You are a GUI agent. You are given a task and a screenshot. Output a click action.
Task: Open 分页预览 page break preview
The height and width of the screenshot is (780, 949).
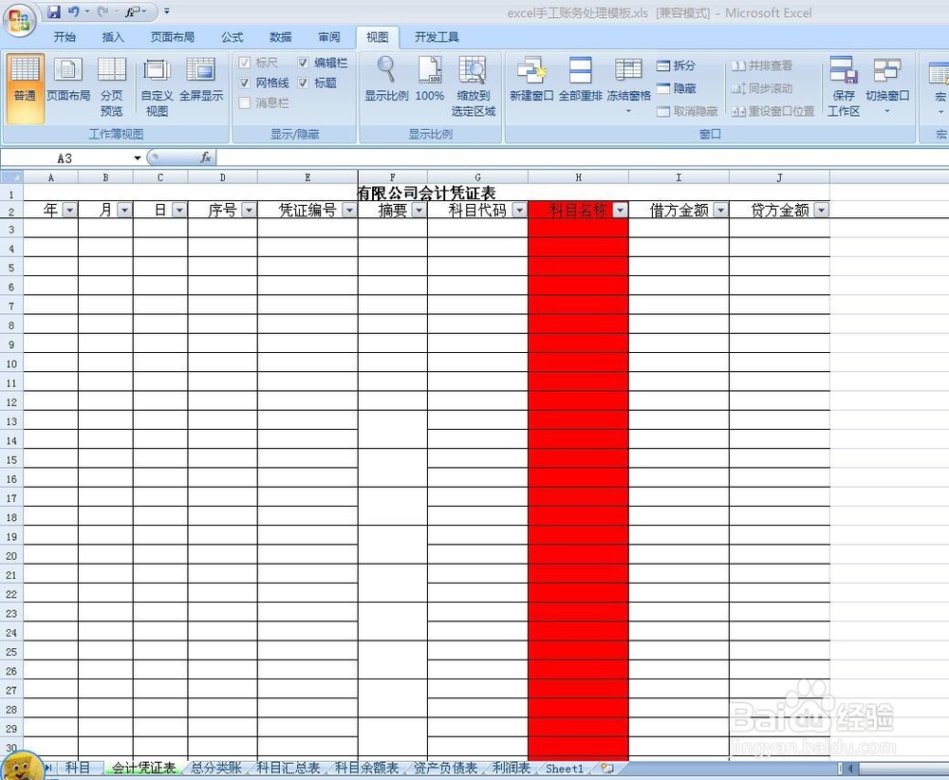[112, 87]
